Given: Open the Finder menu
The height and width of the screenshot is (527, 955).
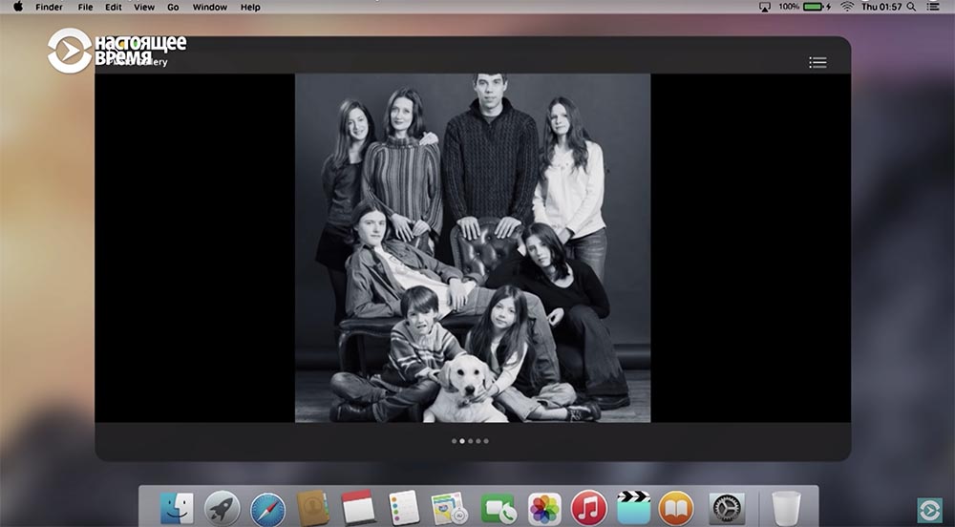Looking at the screenshot, I should [50, 8].
